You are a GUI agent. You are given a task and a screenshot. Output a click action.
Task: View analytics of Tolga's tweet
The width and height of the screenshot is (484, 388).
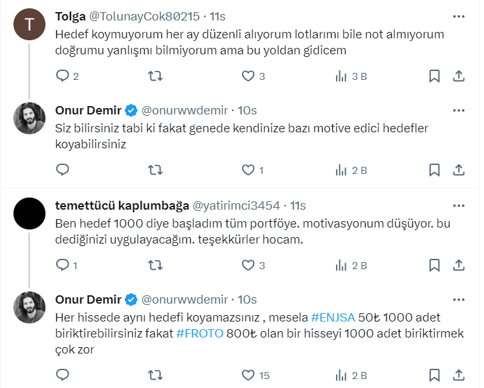(341, 76)
